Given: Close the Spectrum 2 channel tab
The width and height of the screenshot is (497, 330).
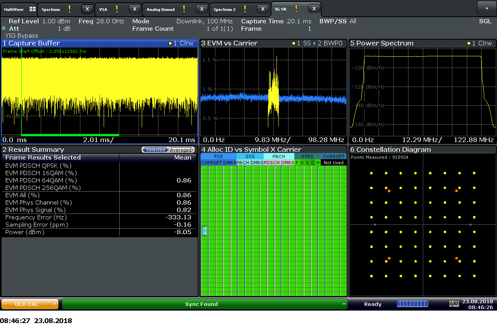Looking at the screenshot, I should coord(263,9).
